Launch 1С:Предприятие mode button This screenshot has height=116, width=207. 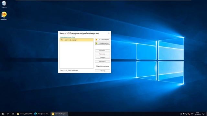[103, 40]
